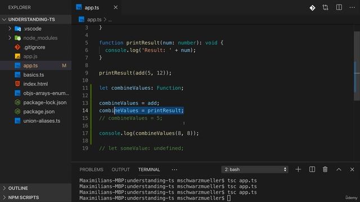The image size is (360, 202).
Task: Click the commented 'combineValues = 5' line
Action: (130, 118)
